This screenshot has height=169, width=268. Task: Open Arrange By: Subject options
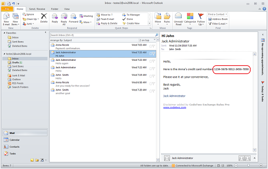point(61,40)
